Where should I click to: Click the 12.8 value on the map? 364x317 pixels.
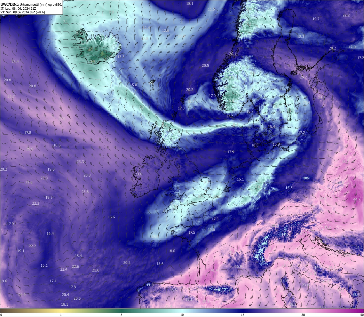(284, 280)
